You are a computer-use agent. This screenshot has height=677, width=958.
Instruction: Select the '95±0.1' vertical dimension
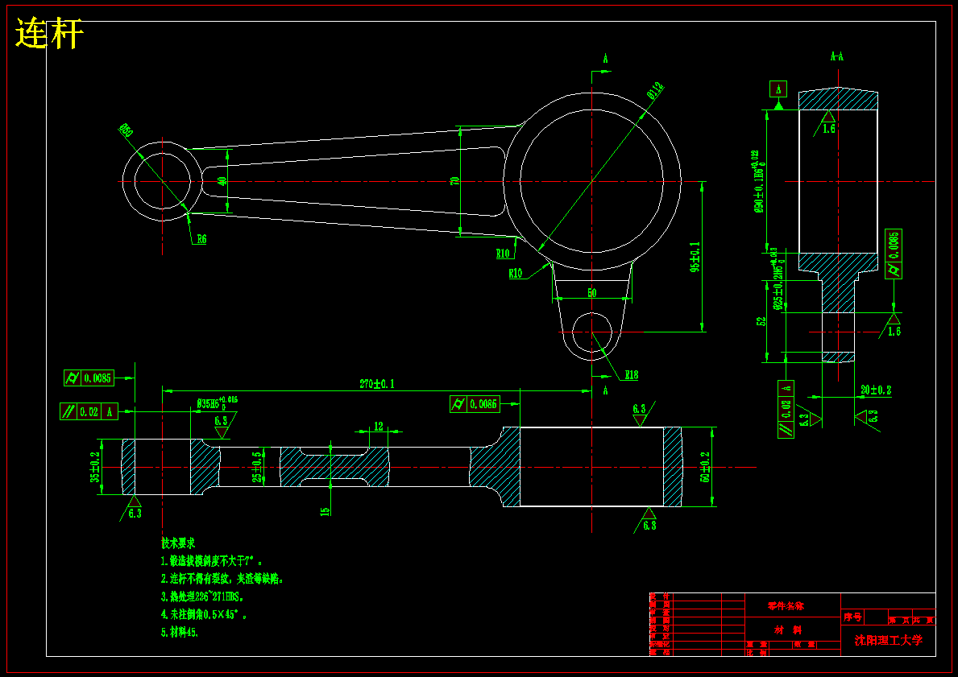coord(695,257)
